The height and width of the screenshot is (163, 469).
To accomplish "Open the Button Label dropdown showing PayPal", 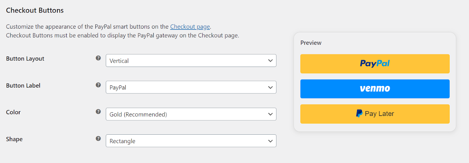I will [x=191, y=87].
